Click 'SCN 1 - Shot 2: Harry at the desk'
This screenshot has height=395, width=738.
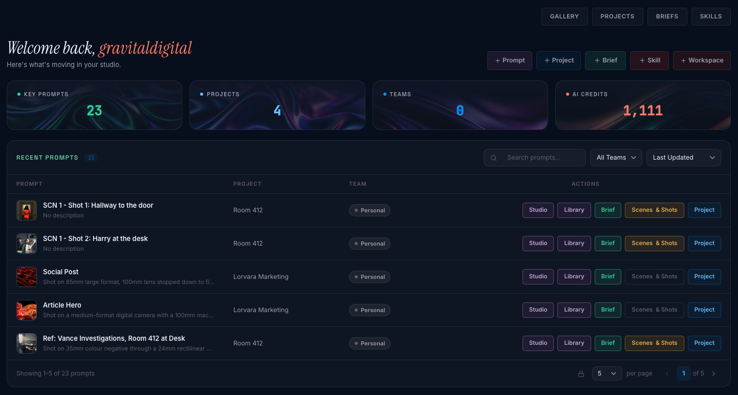point(95,238)
